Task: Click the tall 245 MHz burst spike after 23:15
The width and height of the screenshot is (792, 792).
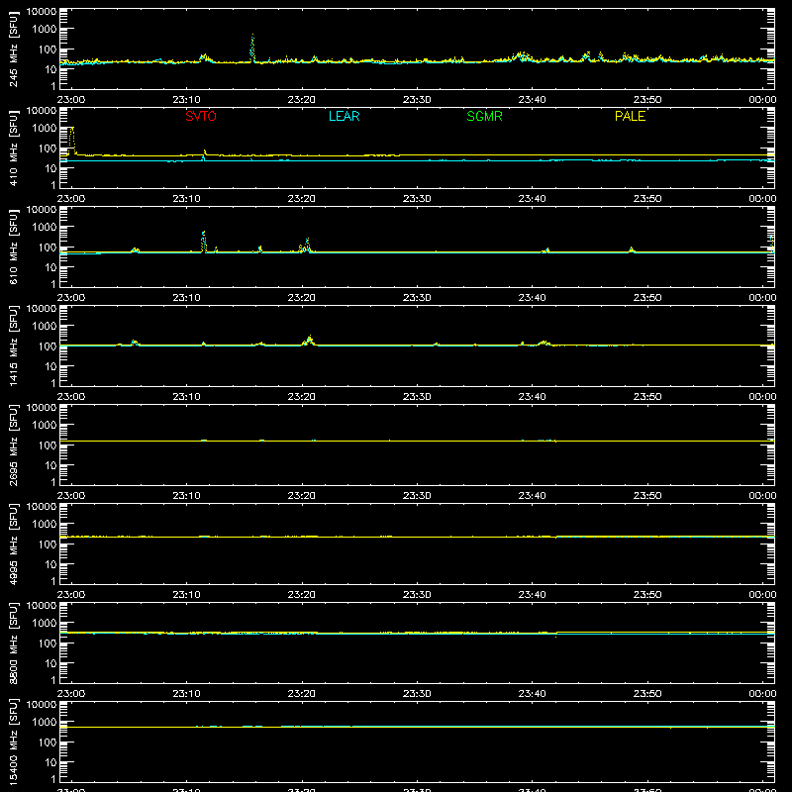Action: [x=252, y=48]
